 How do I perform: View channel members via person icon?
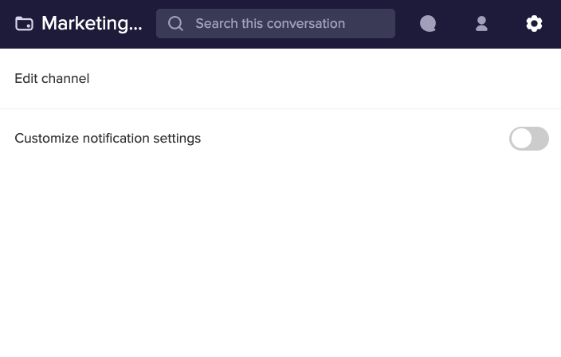(x=481, y=24)
